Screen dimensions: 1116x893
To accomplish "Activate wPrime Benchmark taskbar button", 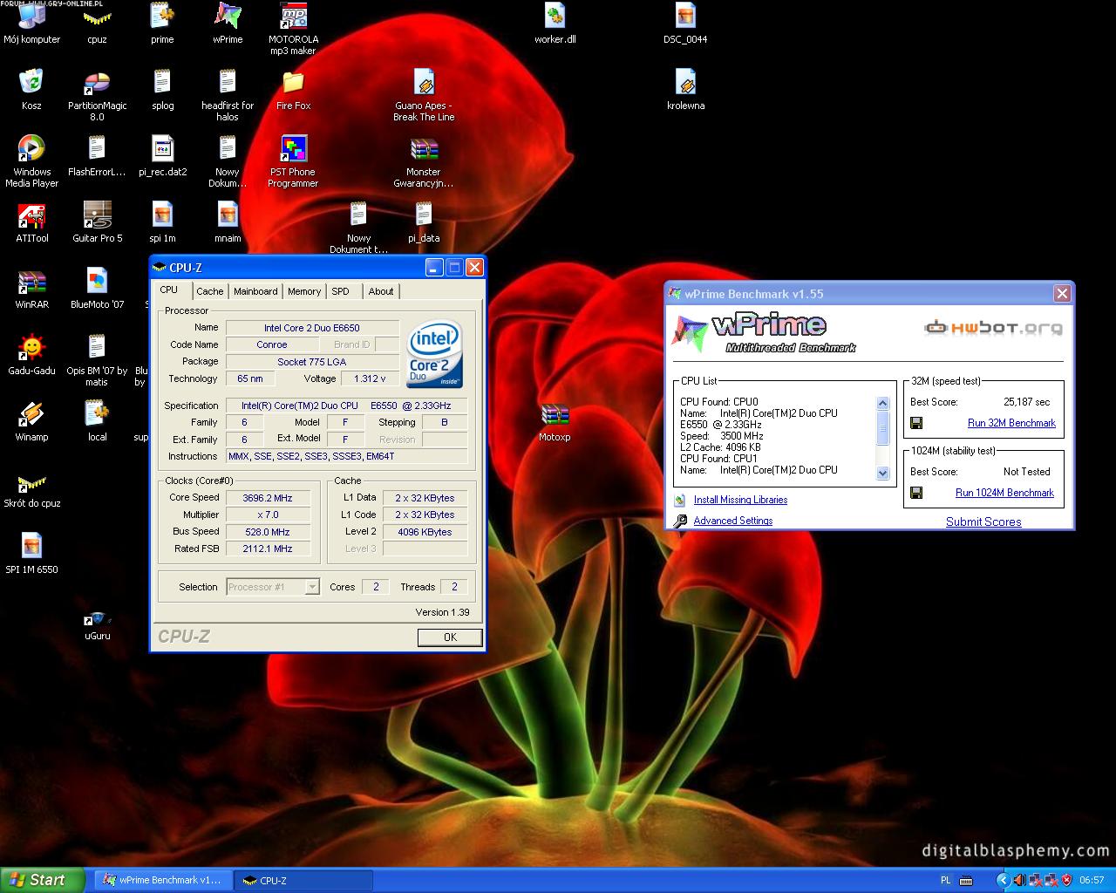I will 163,880.
